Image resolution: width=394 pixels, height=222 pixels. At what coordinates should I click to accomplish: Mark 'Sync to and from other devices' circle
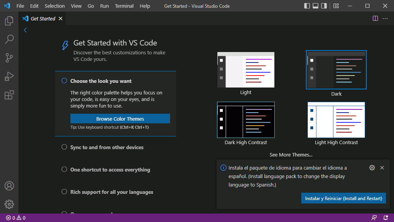tap(64, 147)
